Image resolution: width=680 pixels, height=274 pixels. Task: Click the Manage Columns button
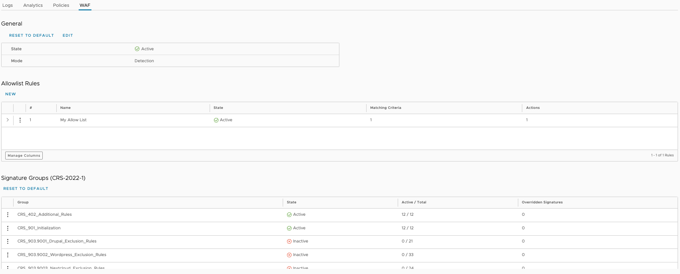click(x=24, y=156)
